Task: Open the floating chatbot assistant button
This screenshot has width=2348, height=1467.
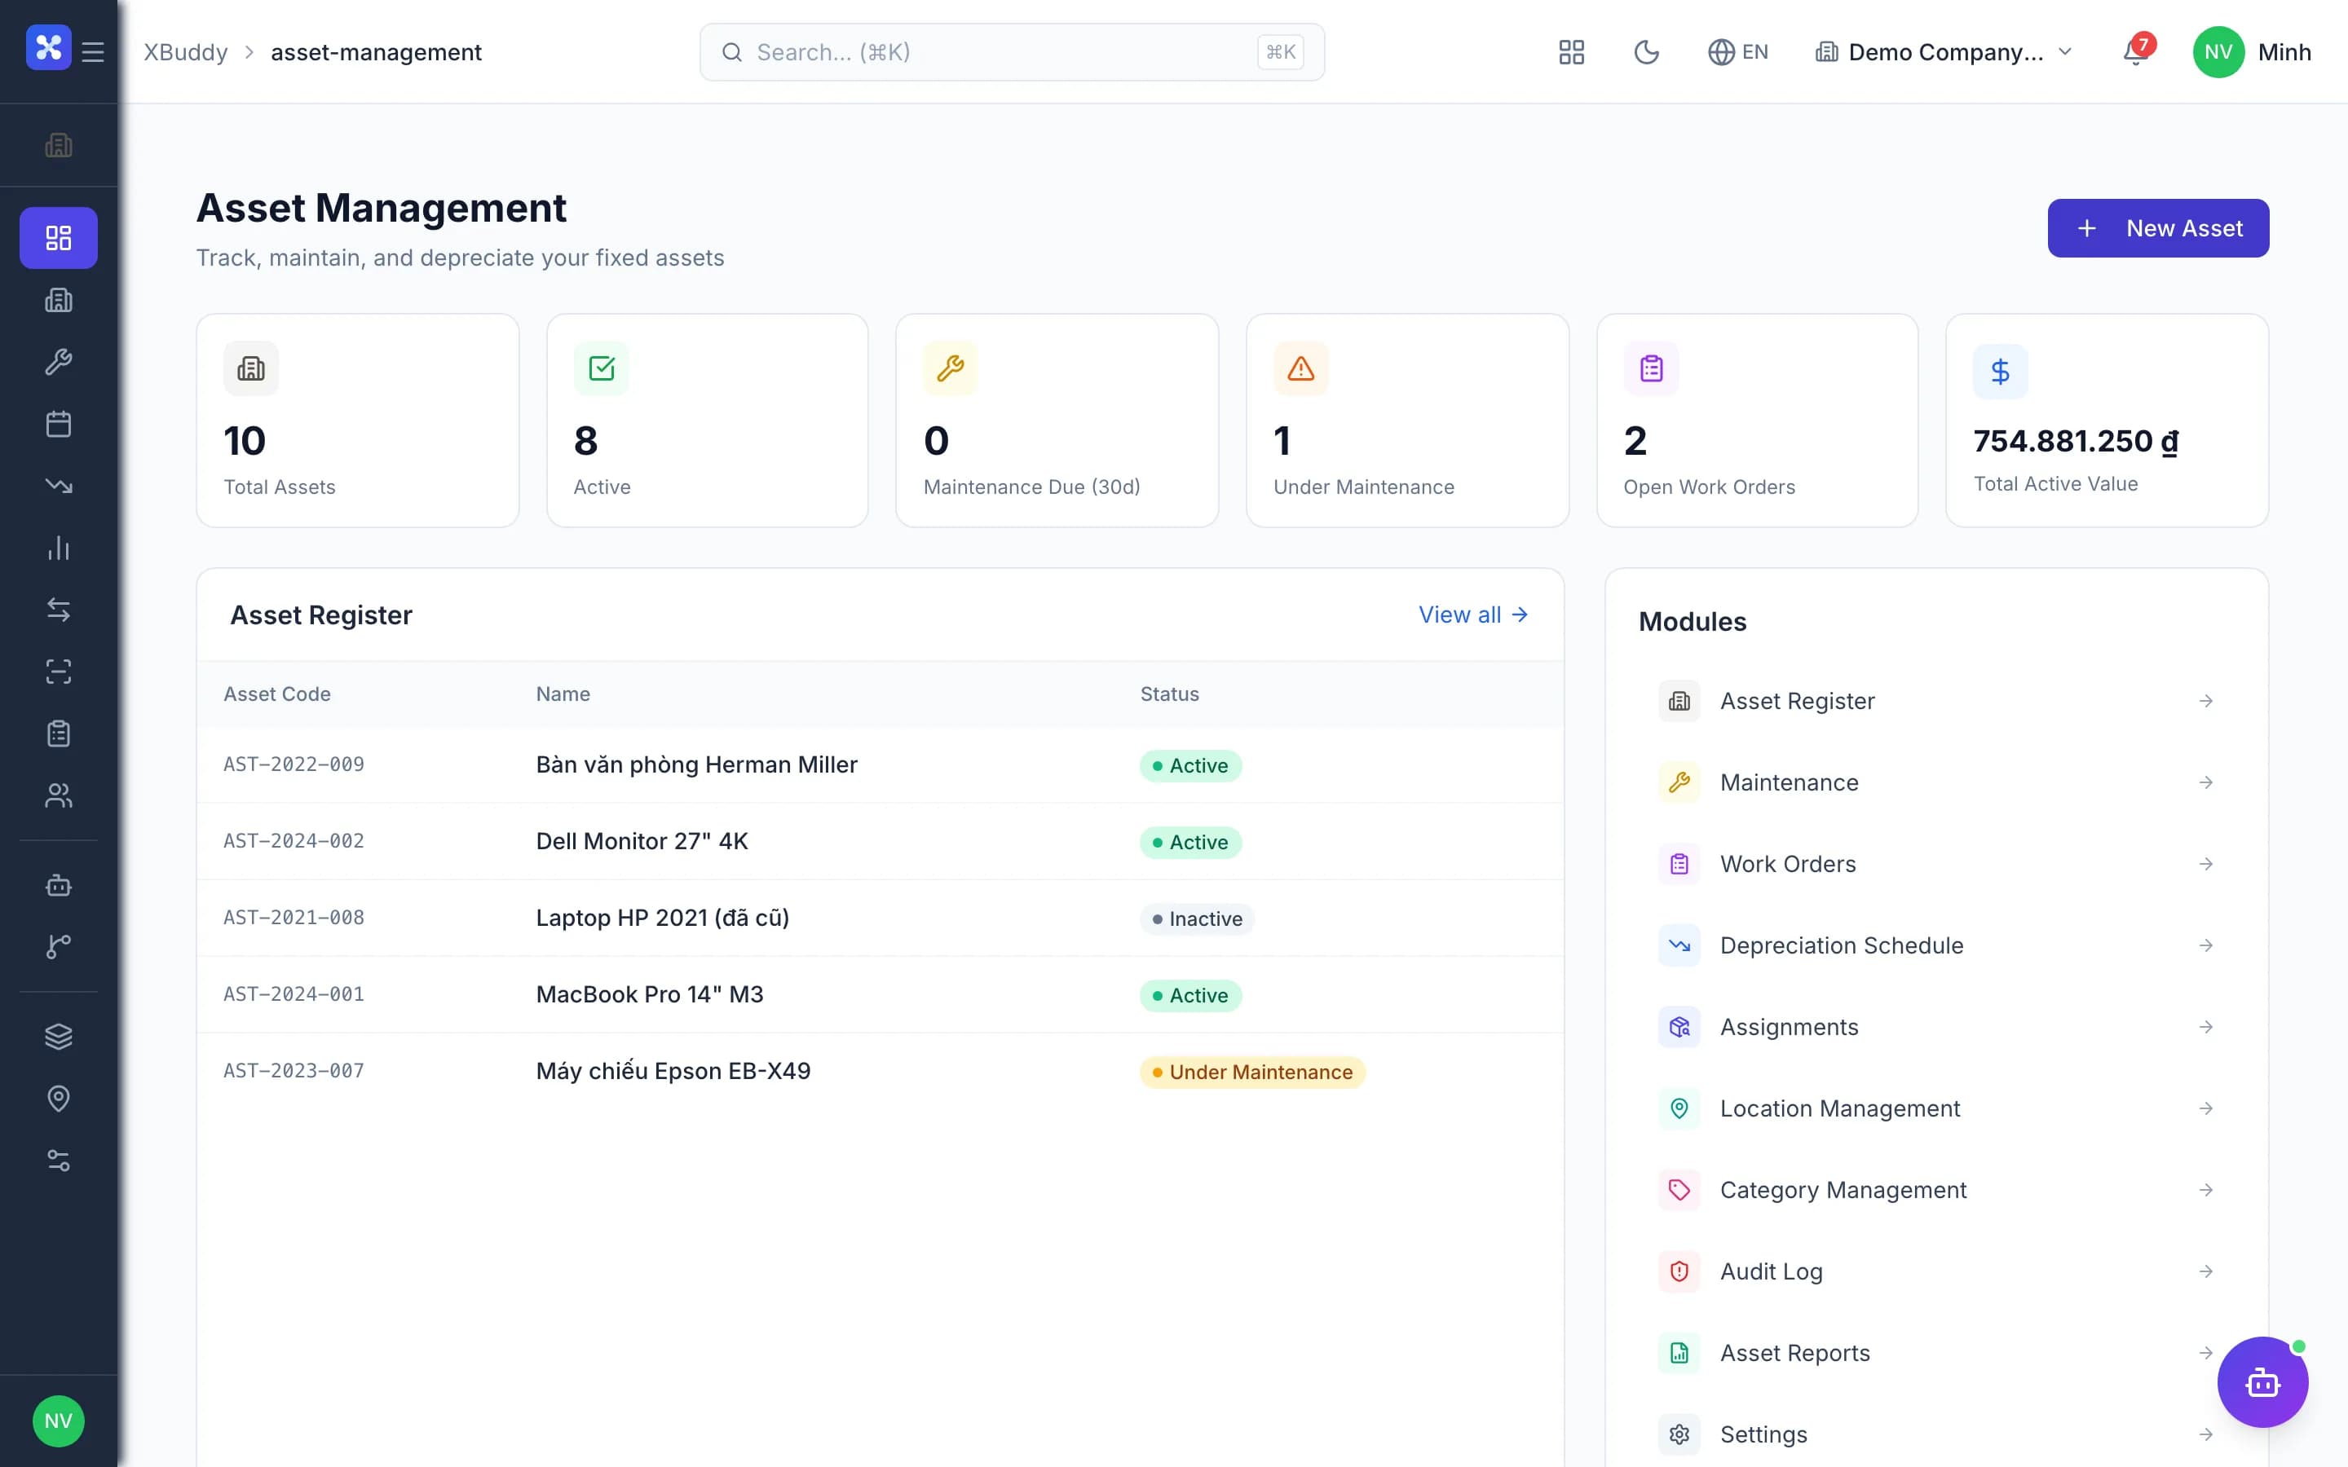Action: [x=2262, y=1381]
